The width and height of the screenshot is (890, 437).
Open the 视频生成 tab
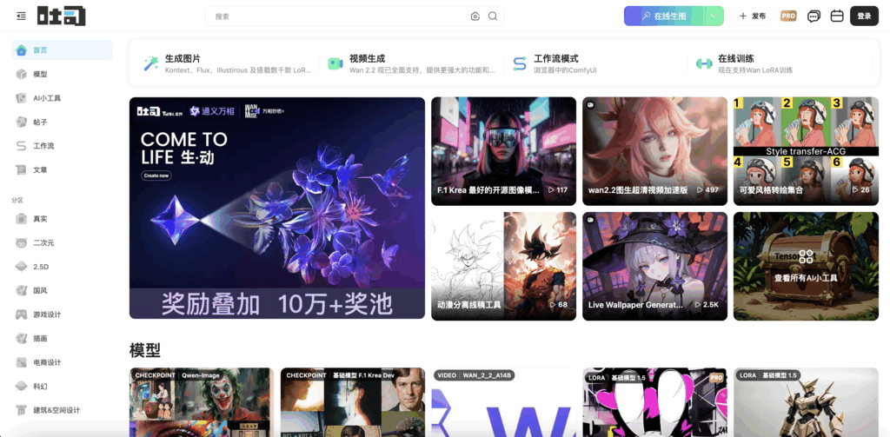click(x=411, y=63)
